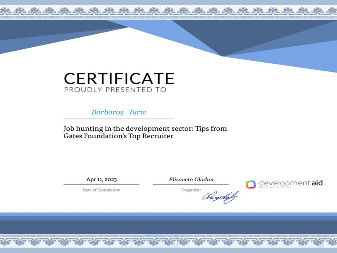Click the ornamental patterned border at top
Screen dimensions: 337x253
(x=168, y=11)
